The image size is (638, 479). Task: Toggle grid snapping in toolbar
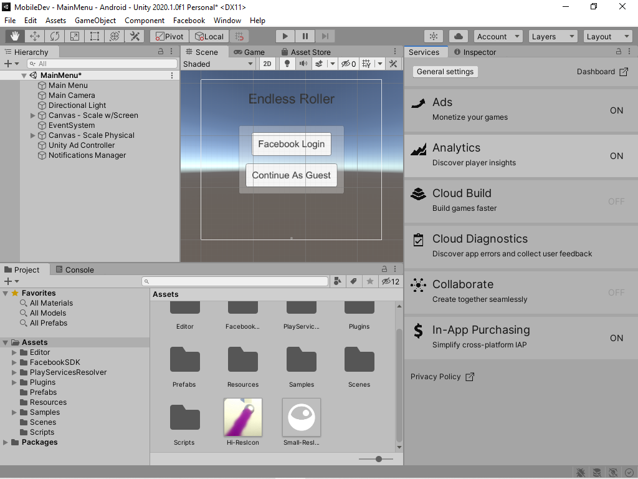click(x=239, y=36)
